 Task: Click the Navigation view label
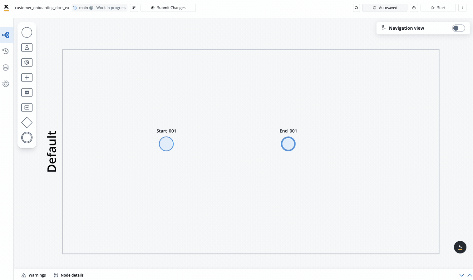tap(406, 28)
